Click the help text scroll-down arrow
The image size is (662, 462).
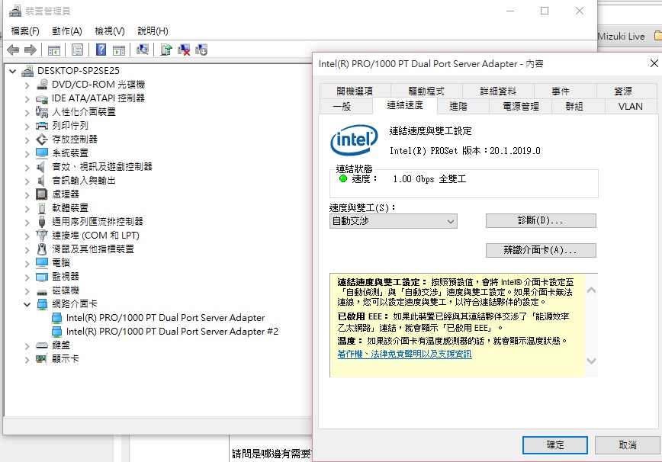point(592,361)
